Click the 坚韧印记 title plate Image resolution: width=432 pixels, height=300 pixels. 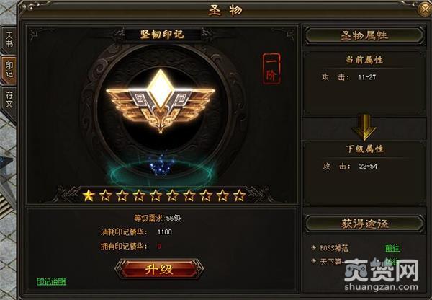click(162, 35)
